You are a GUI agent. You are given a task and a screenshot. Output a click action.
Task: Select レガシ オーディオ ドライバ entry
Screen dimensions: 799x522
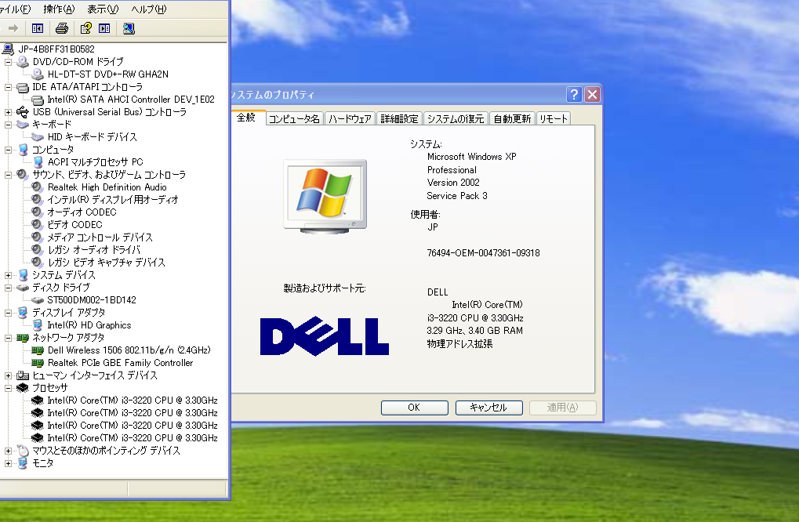[94, 249]
